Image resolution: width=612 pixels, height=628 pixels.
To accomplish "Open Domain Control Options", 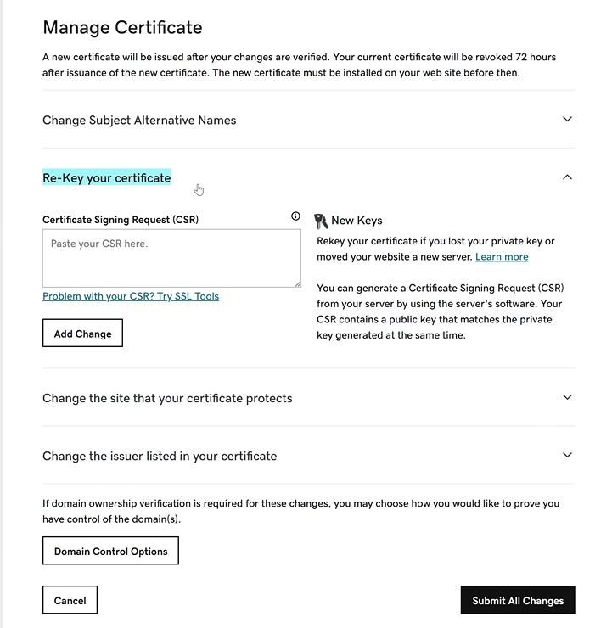I will 110,551.
